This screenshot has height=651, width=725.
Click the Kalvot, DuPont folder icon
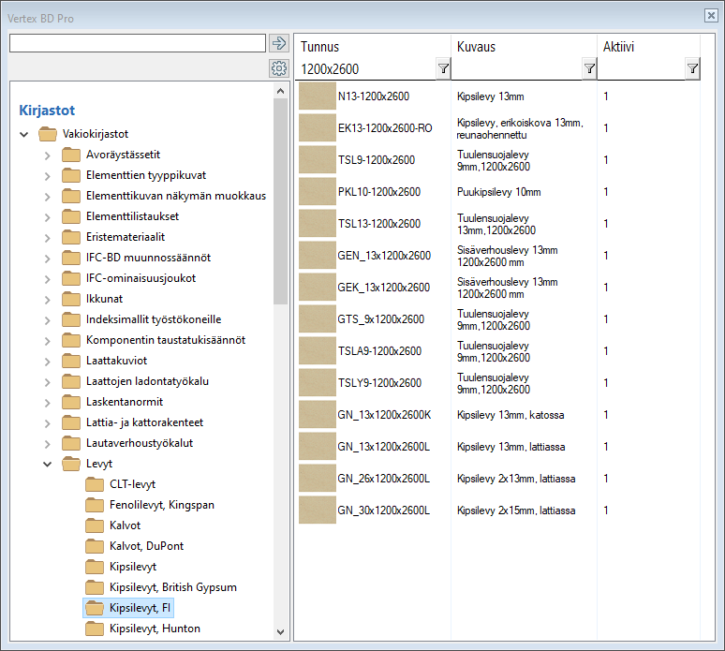point(95,546)
